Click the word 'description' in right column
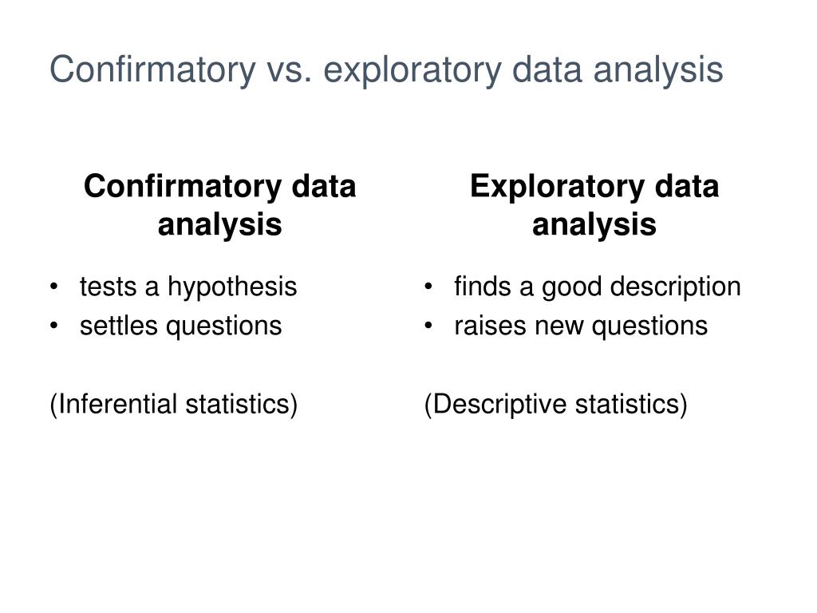The image size is (817, 613). 675,287
